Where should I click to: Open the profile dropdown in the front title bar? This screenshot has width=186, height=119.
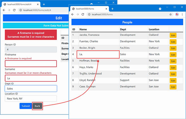point(160,9)
